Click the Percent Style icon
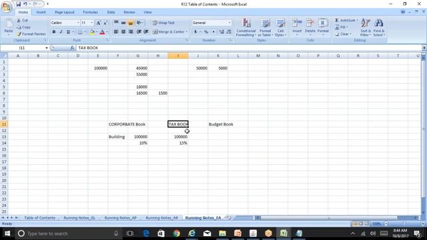This screenshot has height=240, width=427. [206, 32]
